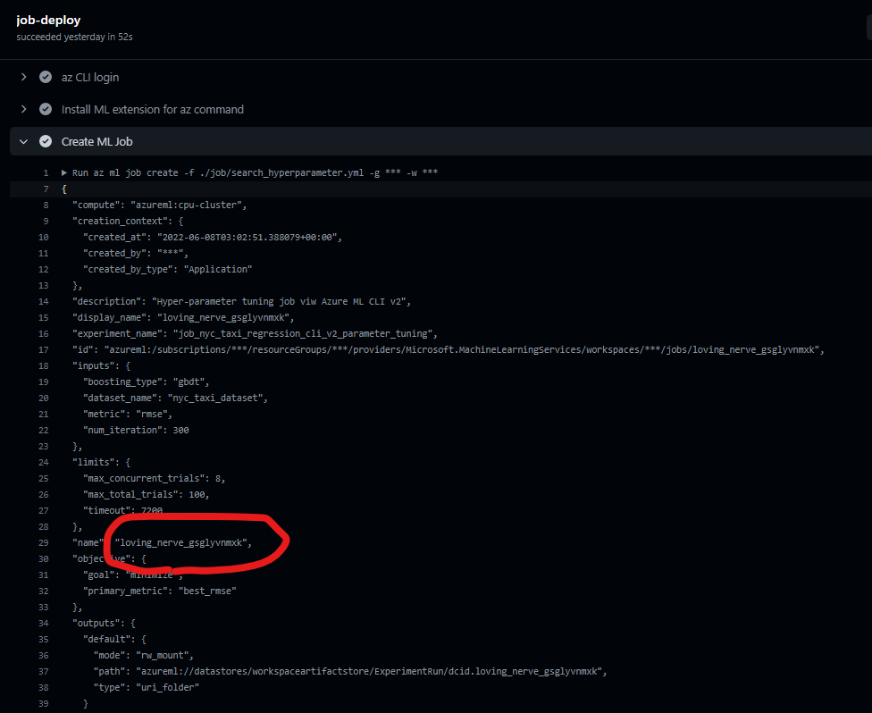872x713 pixels.
Task: Click the display_name loving_nerve_gsglyvnmxk value
Action: [223, 318]
